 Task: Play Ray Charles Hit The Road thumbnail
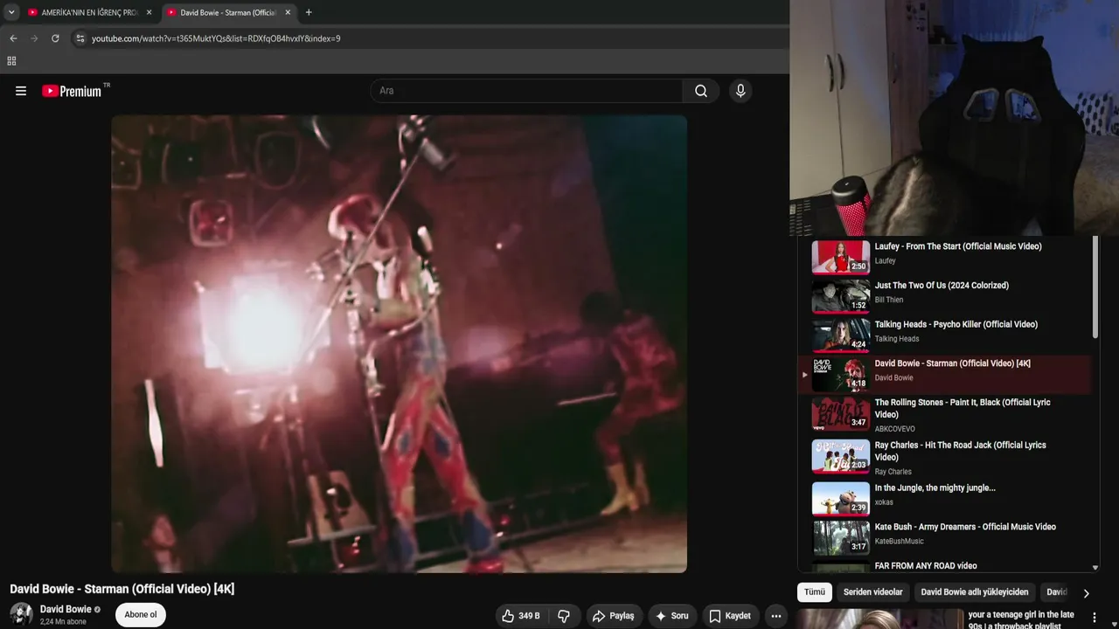(x=841, y=456)
